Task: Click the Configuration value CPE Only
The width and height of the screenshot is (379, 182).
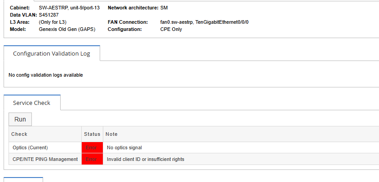Action: [x=171, y=29]
